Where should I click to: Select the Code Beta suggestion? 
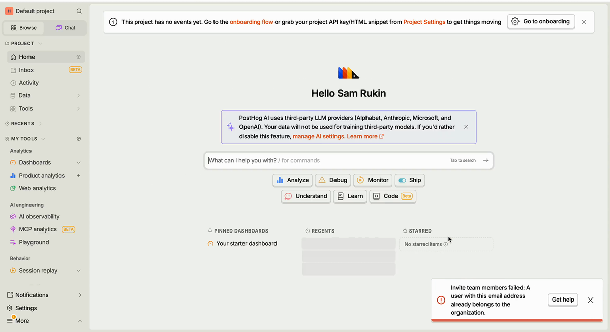393,196
